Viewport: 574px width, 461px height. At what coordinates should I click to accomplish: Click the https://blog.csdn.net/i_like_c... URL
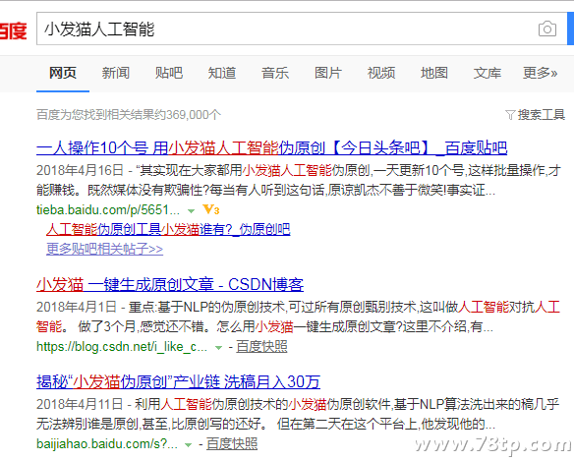point(122,346)
